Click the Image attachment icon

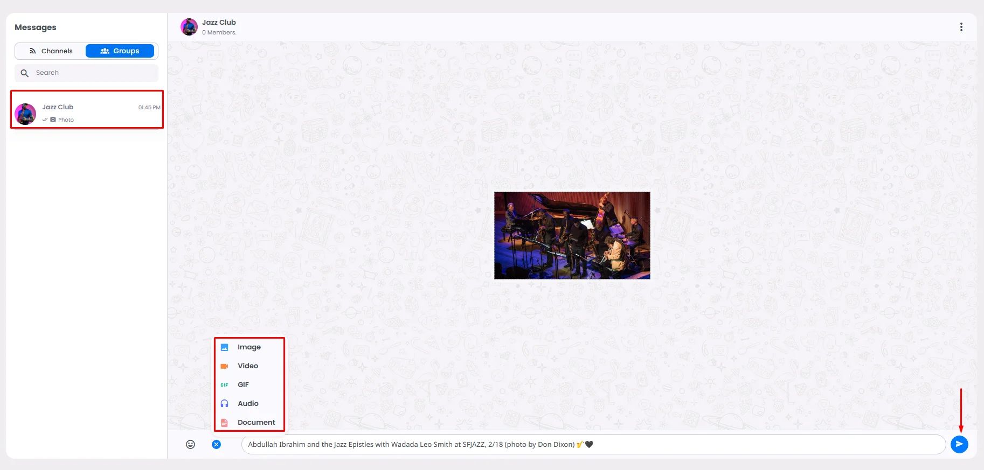[225, 347]
